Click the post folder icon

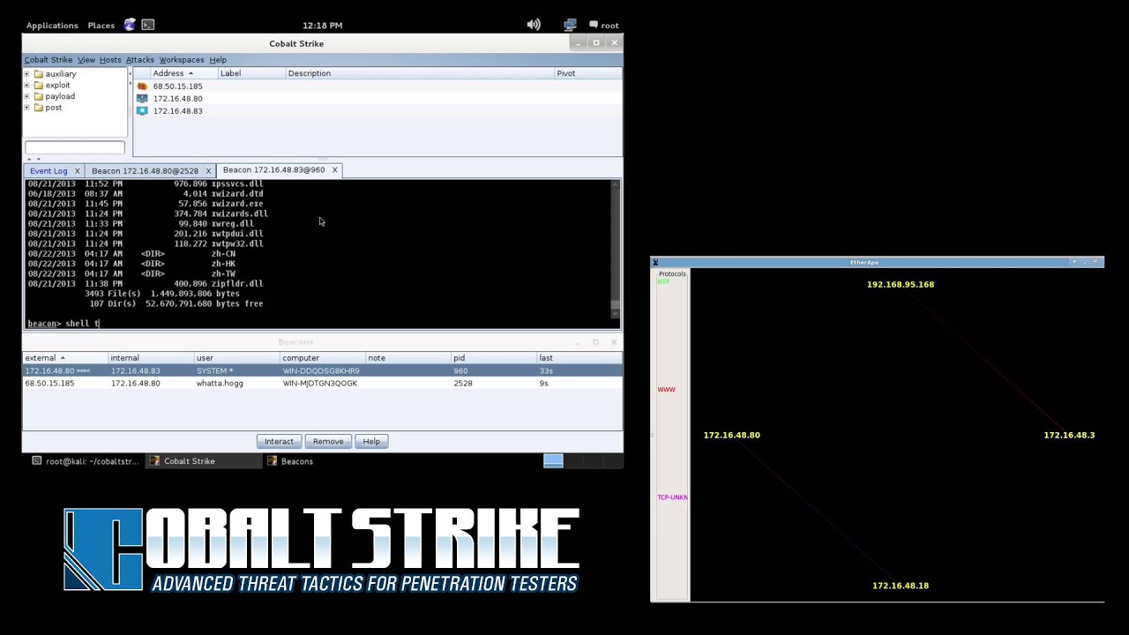(39, 108)
